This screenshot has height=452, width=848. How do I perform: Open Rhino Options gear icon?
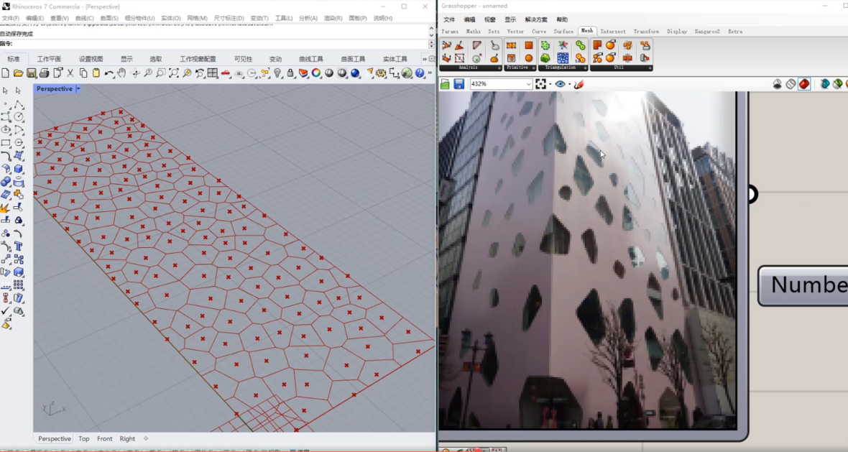coord(382,73)
